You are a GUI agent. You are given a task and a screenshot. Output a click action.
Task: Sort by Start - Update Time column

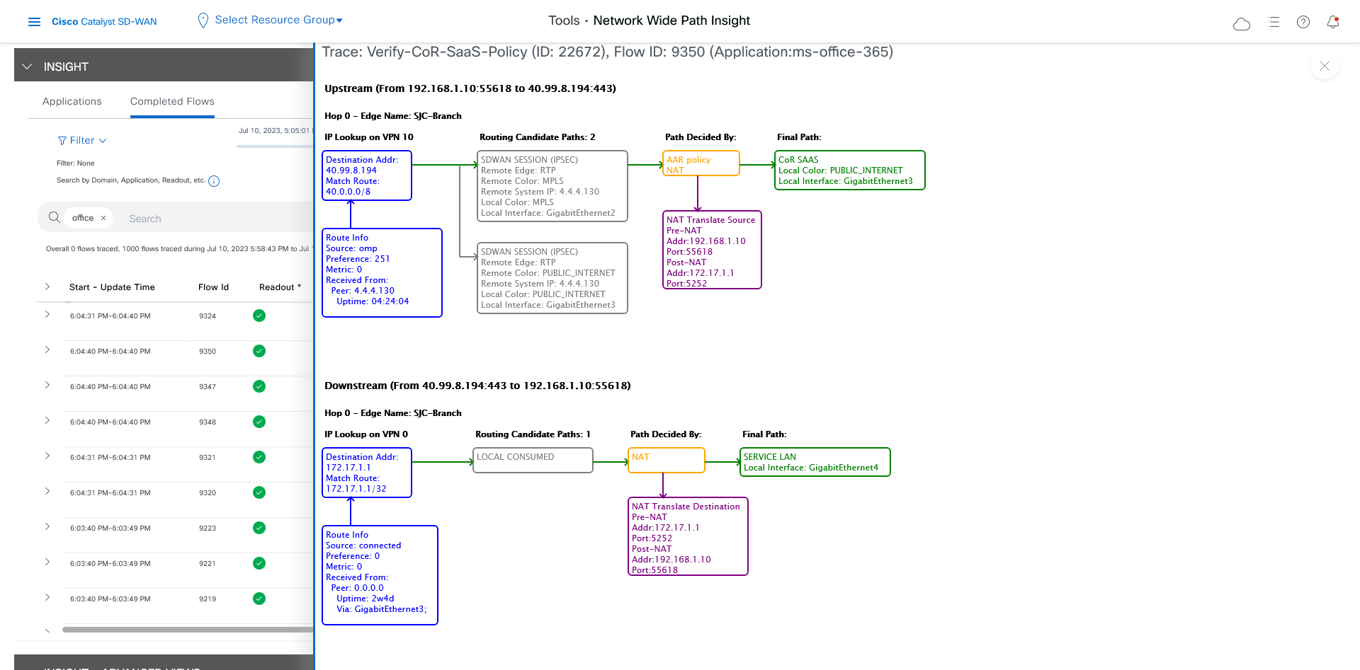click(112, 287)
